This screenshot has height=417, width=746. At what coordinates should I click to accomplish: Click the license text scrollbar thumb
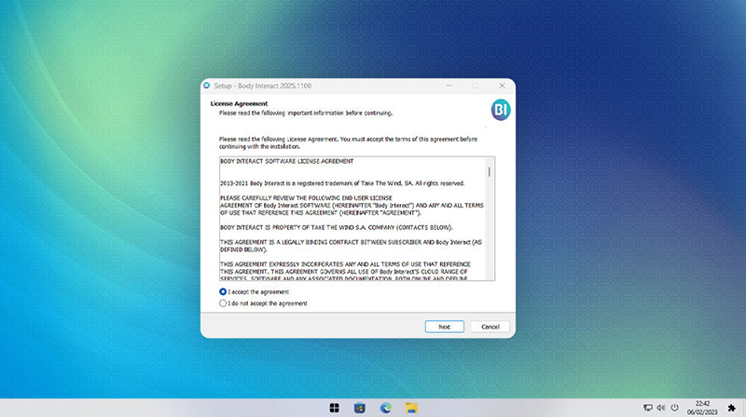coord(490,171)
